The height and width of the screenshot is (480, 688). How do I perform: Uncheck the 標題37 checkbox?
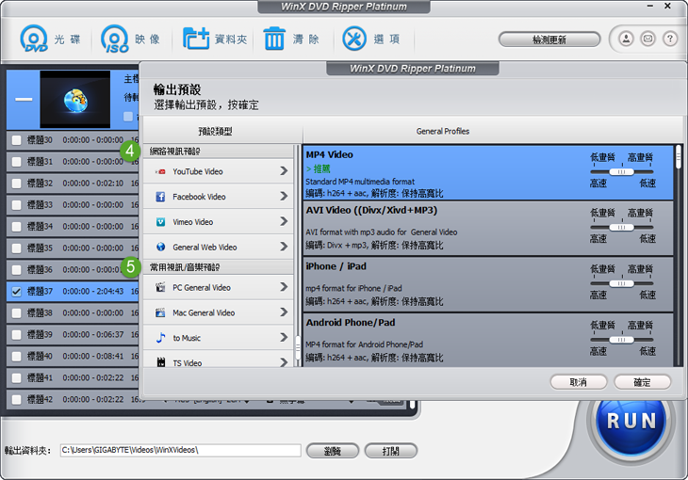click(16, 292)
